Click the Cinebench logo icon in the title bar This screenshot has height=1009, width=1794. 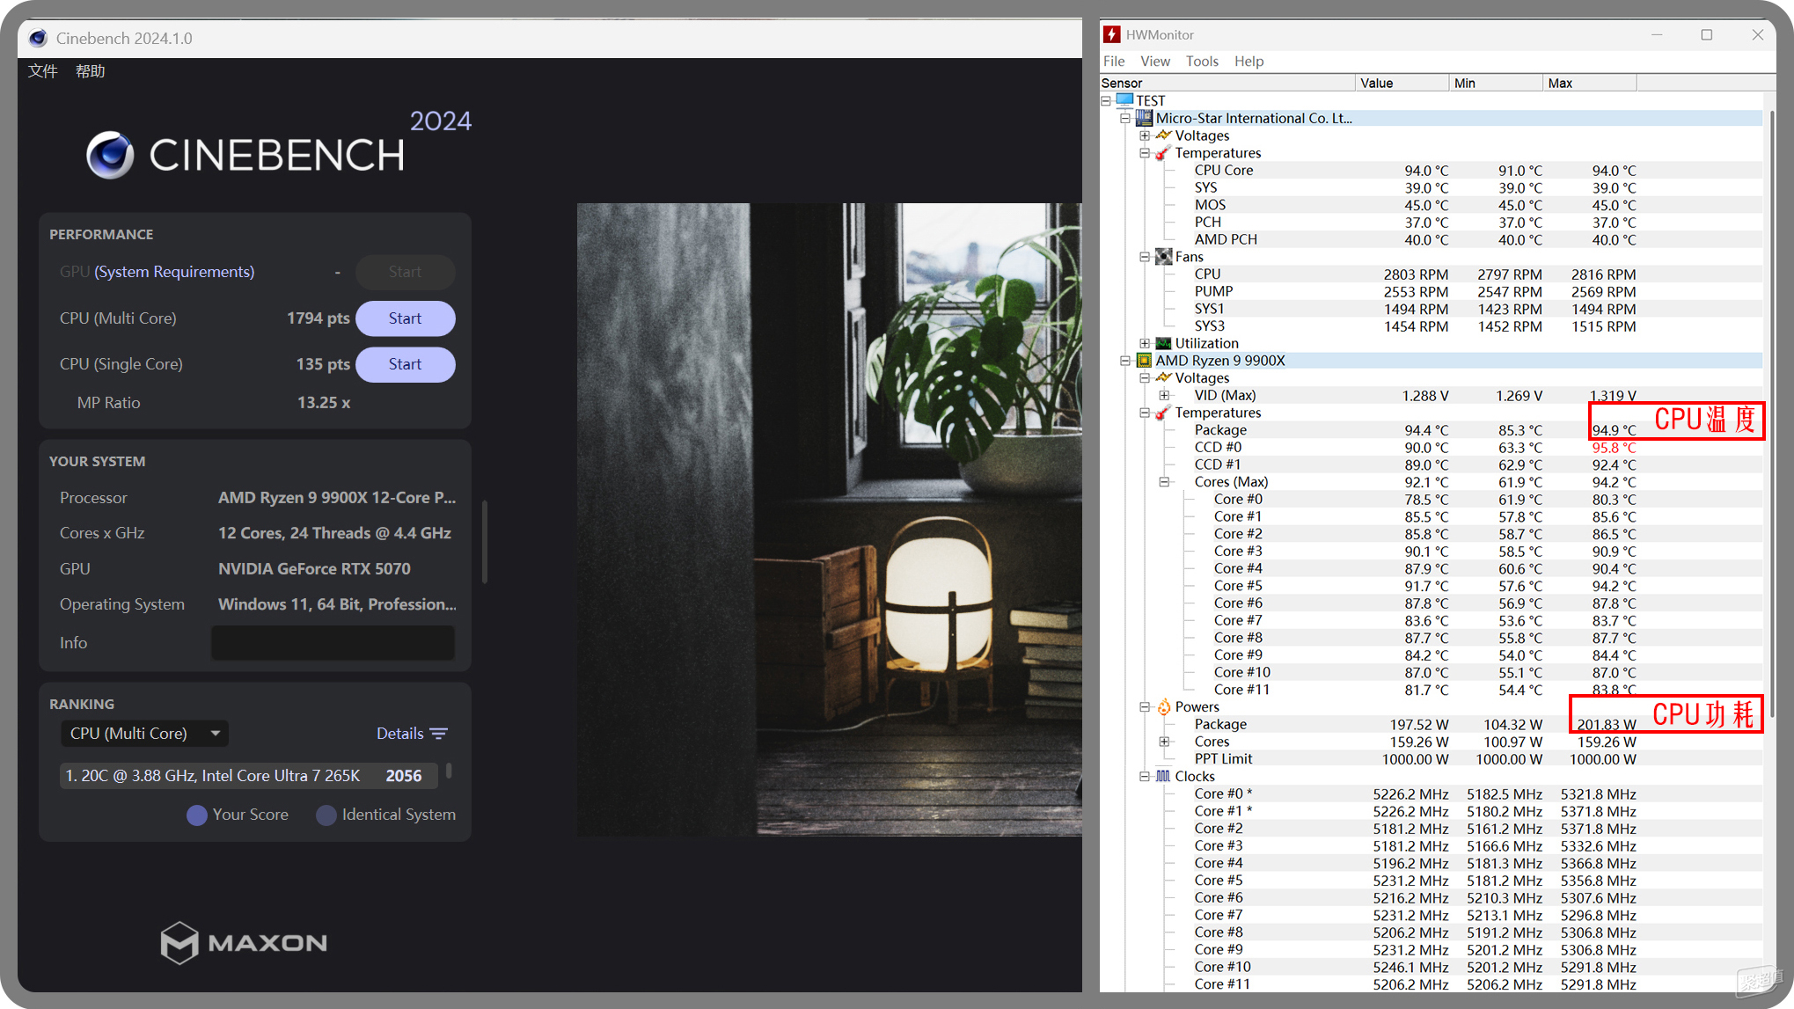(x=38, y=38)
